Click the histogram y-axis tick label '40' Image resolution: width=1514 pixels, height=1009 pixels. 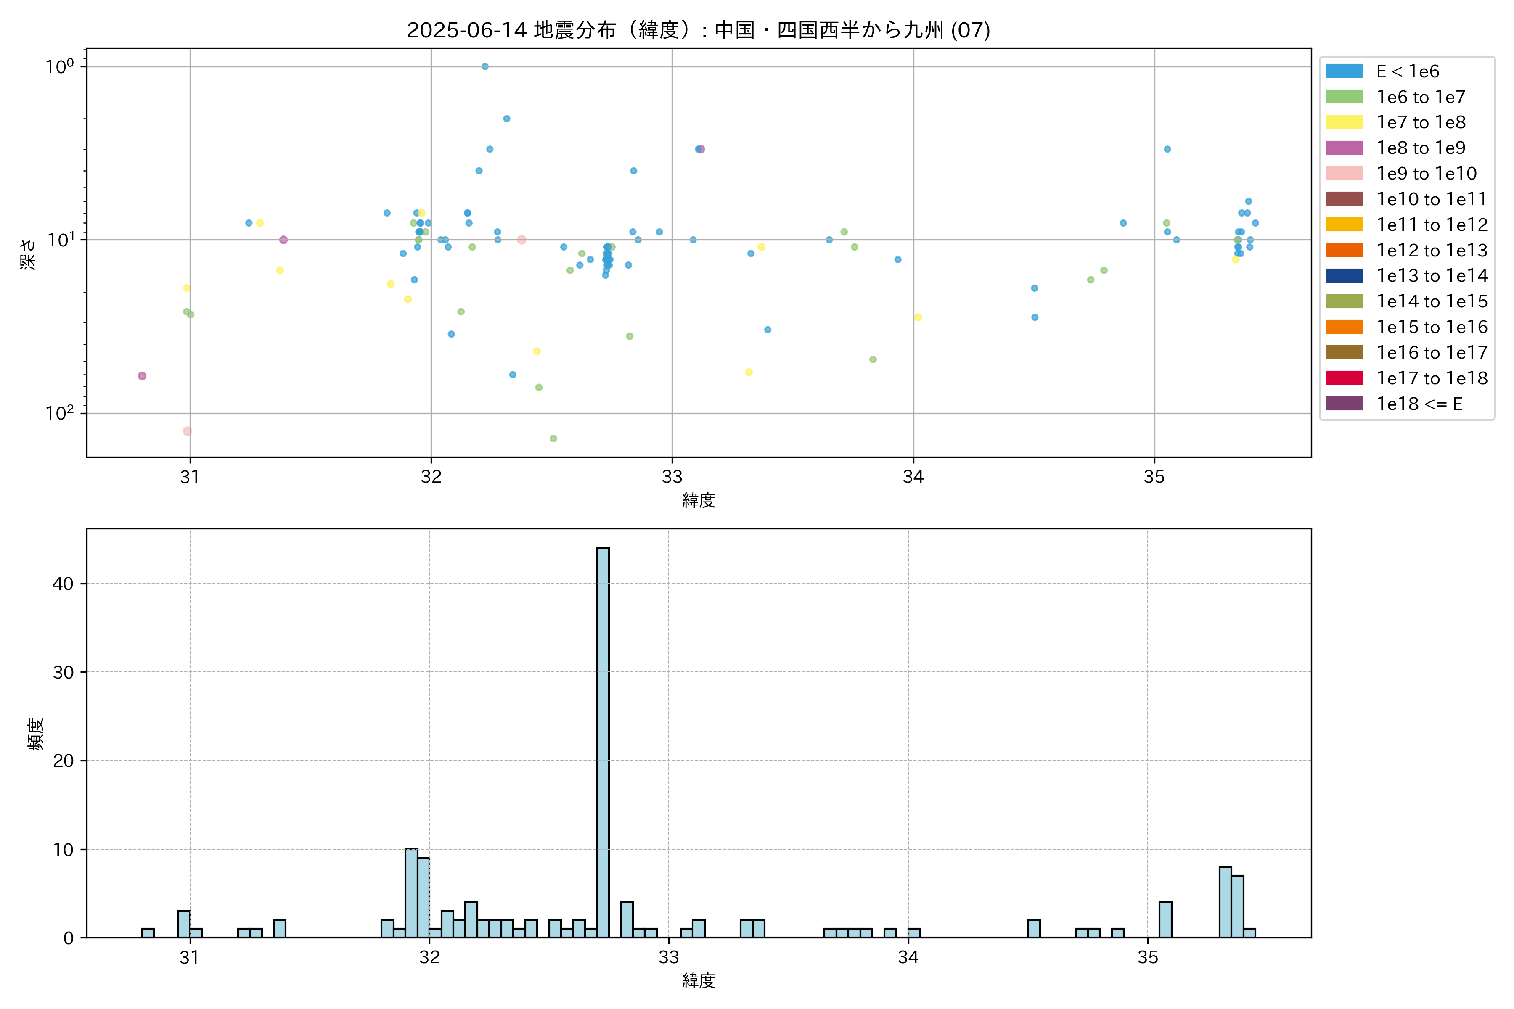point(63,584)
